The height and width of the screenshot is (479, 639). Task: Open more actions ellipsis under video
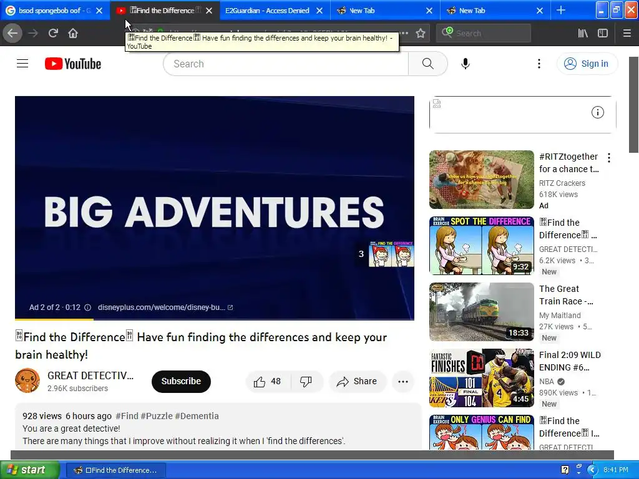pos(403,382)
